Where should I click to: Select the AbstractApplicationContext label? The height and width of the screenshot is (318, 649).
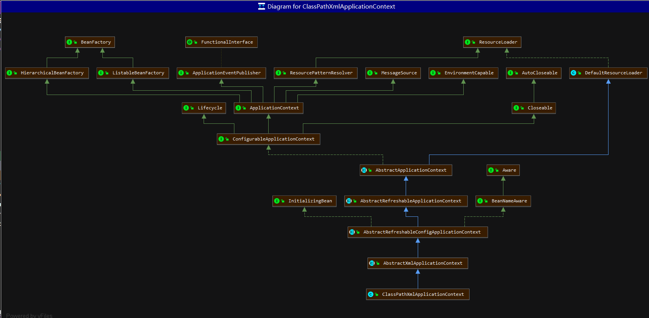click(411, 170)
